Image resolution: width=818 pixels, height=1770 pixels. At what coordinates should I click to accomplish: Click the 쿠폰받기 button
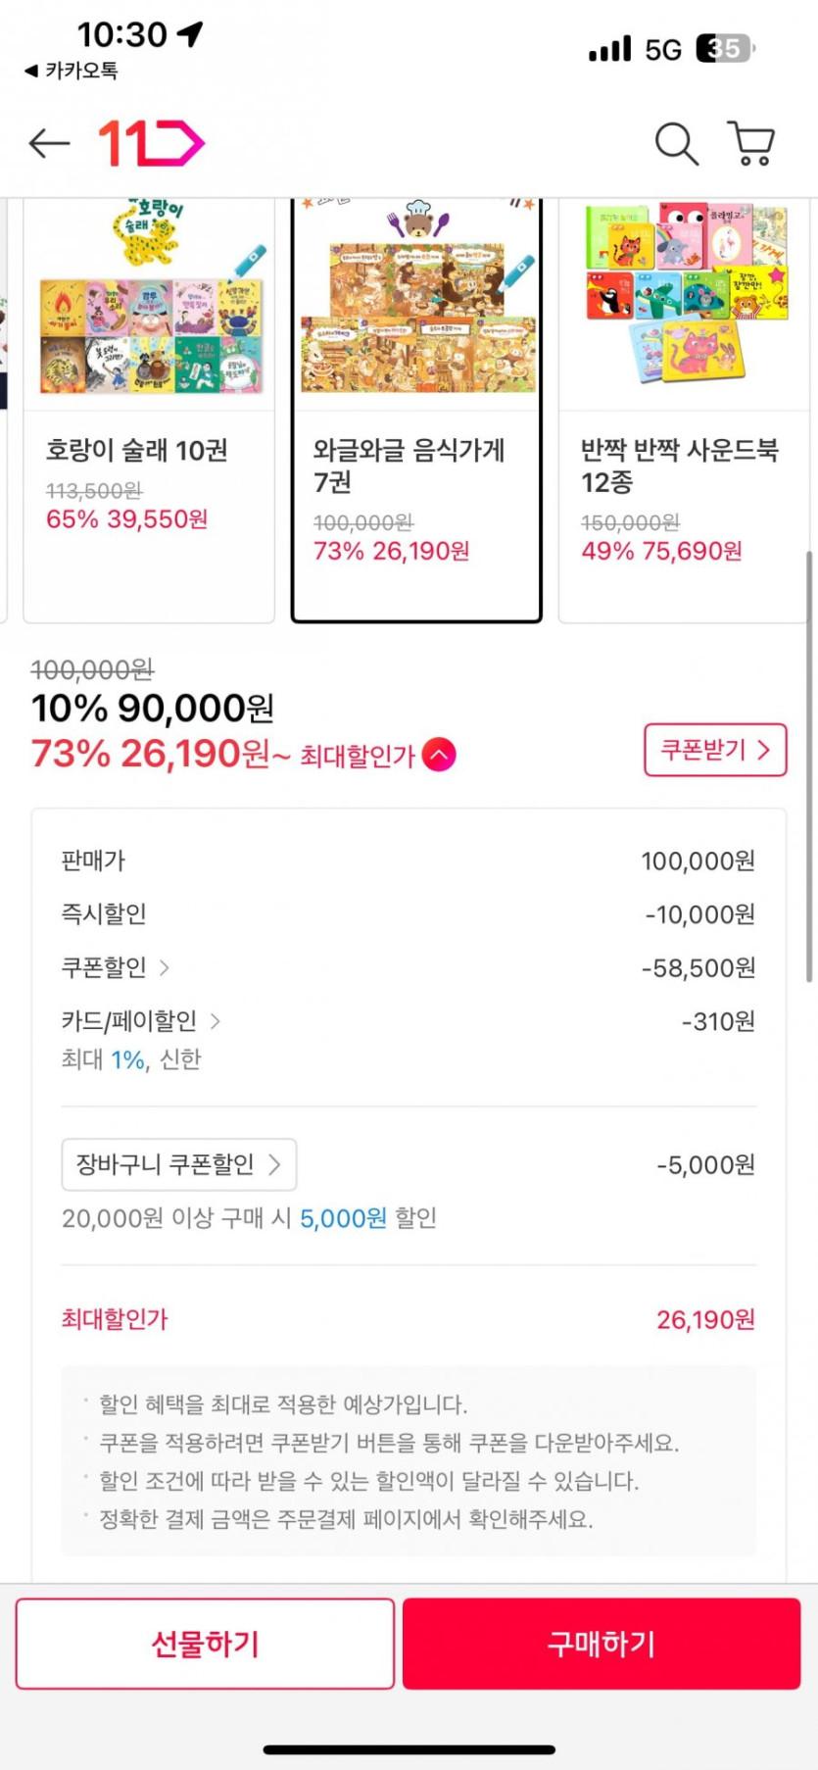click(715, 751)
